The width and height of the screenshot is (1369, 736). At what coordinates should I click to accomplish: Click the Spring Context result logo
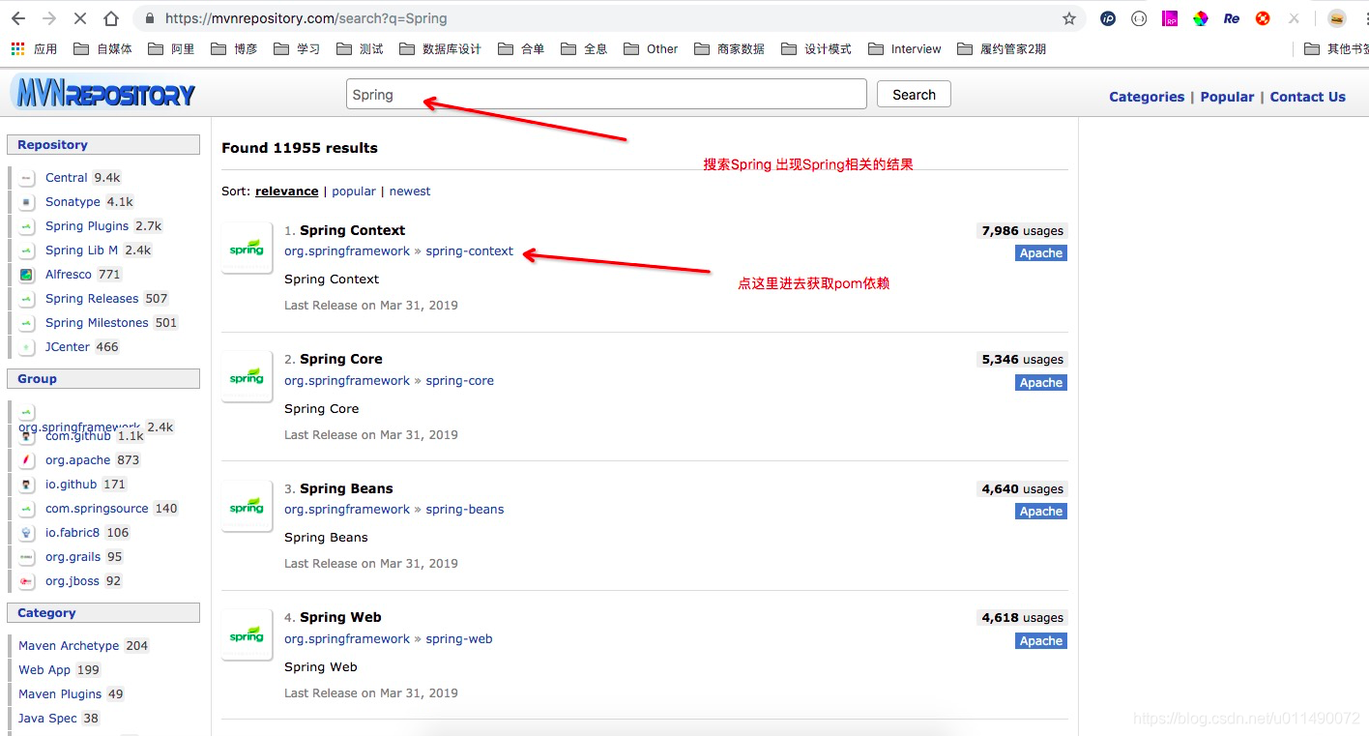247,249
